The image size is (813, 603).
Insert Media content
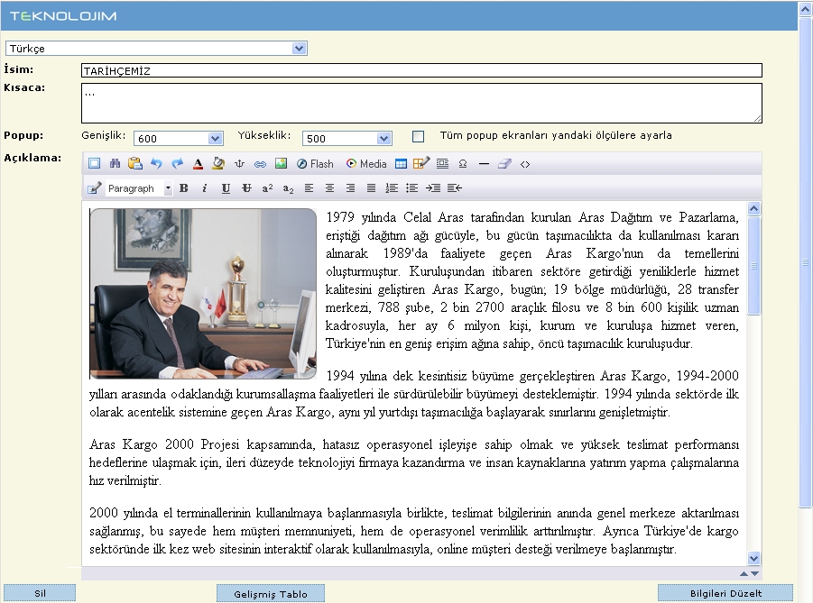(366, 164)
